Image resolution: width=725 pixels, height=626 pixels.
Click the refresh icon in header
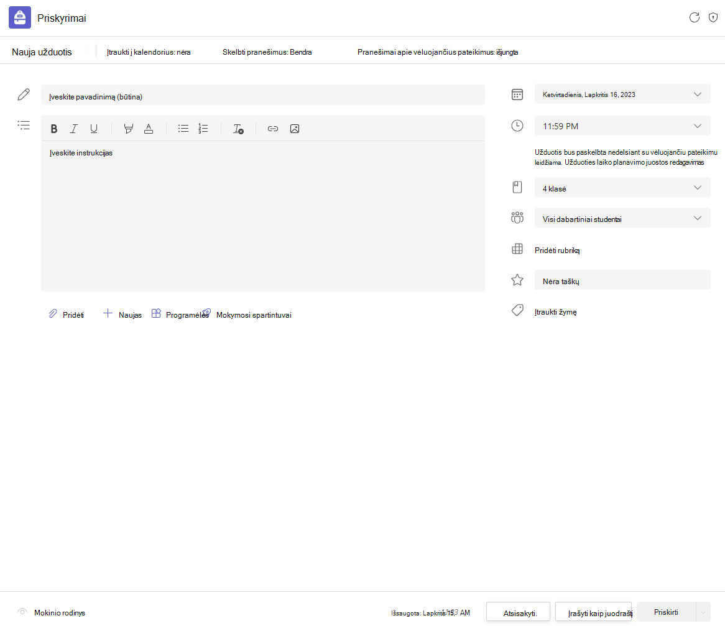pos(694,17)
